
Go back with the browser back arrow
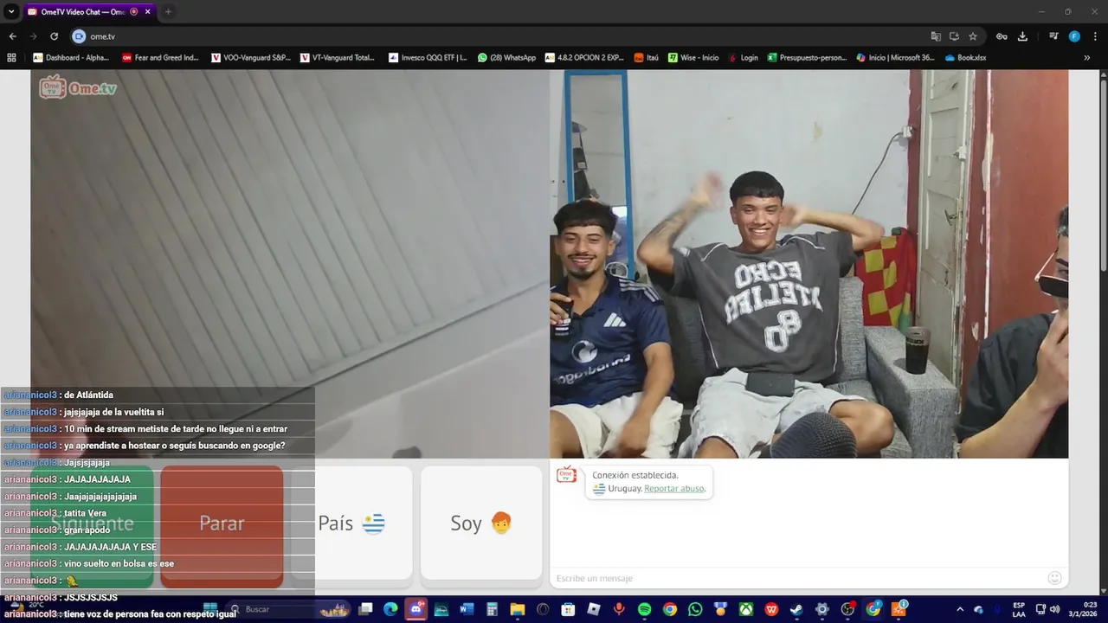click(12, 36)
